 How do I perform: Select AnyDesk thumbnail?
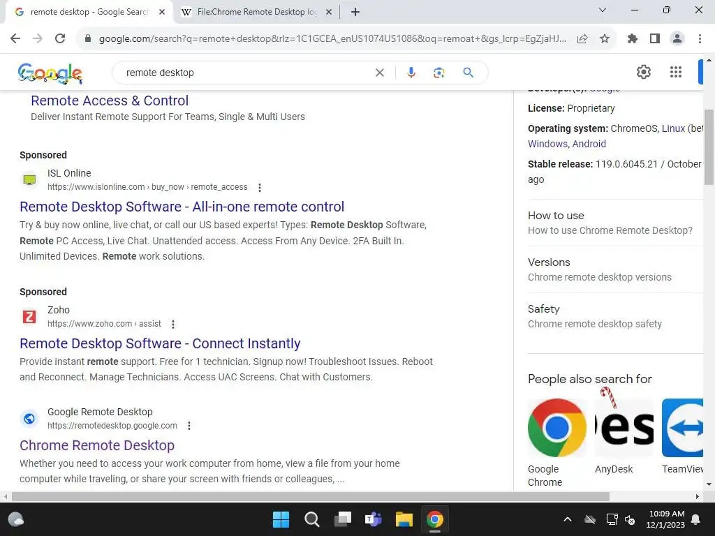coord(624,428)
